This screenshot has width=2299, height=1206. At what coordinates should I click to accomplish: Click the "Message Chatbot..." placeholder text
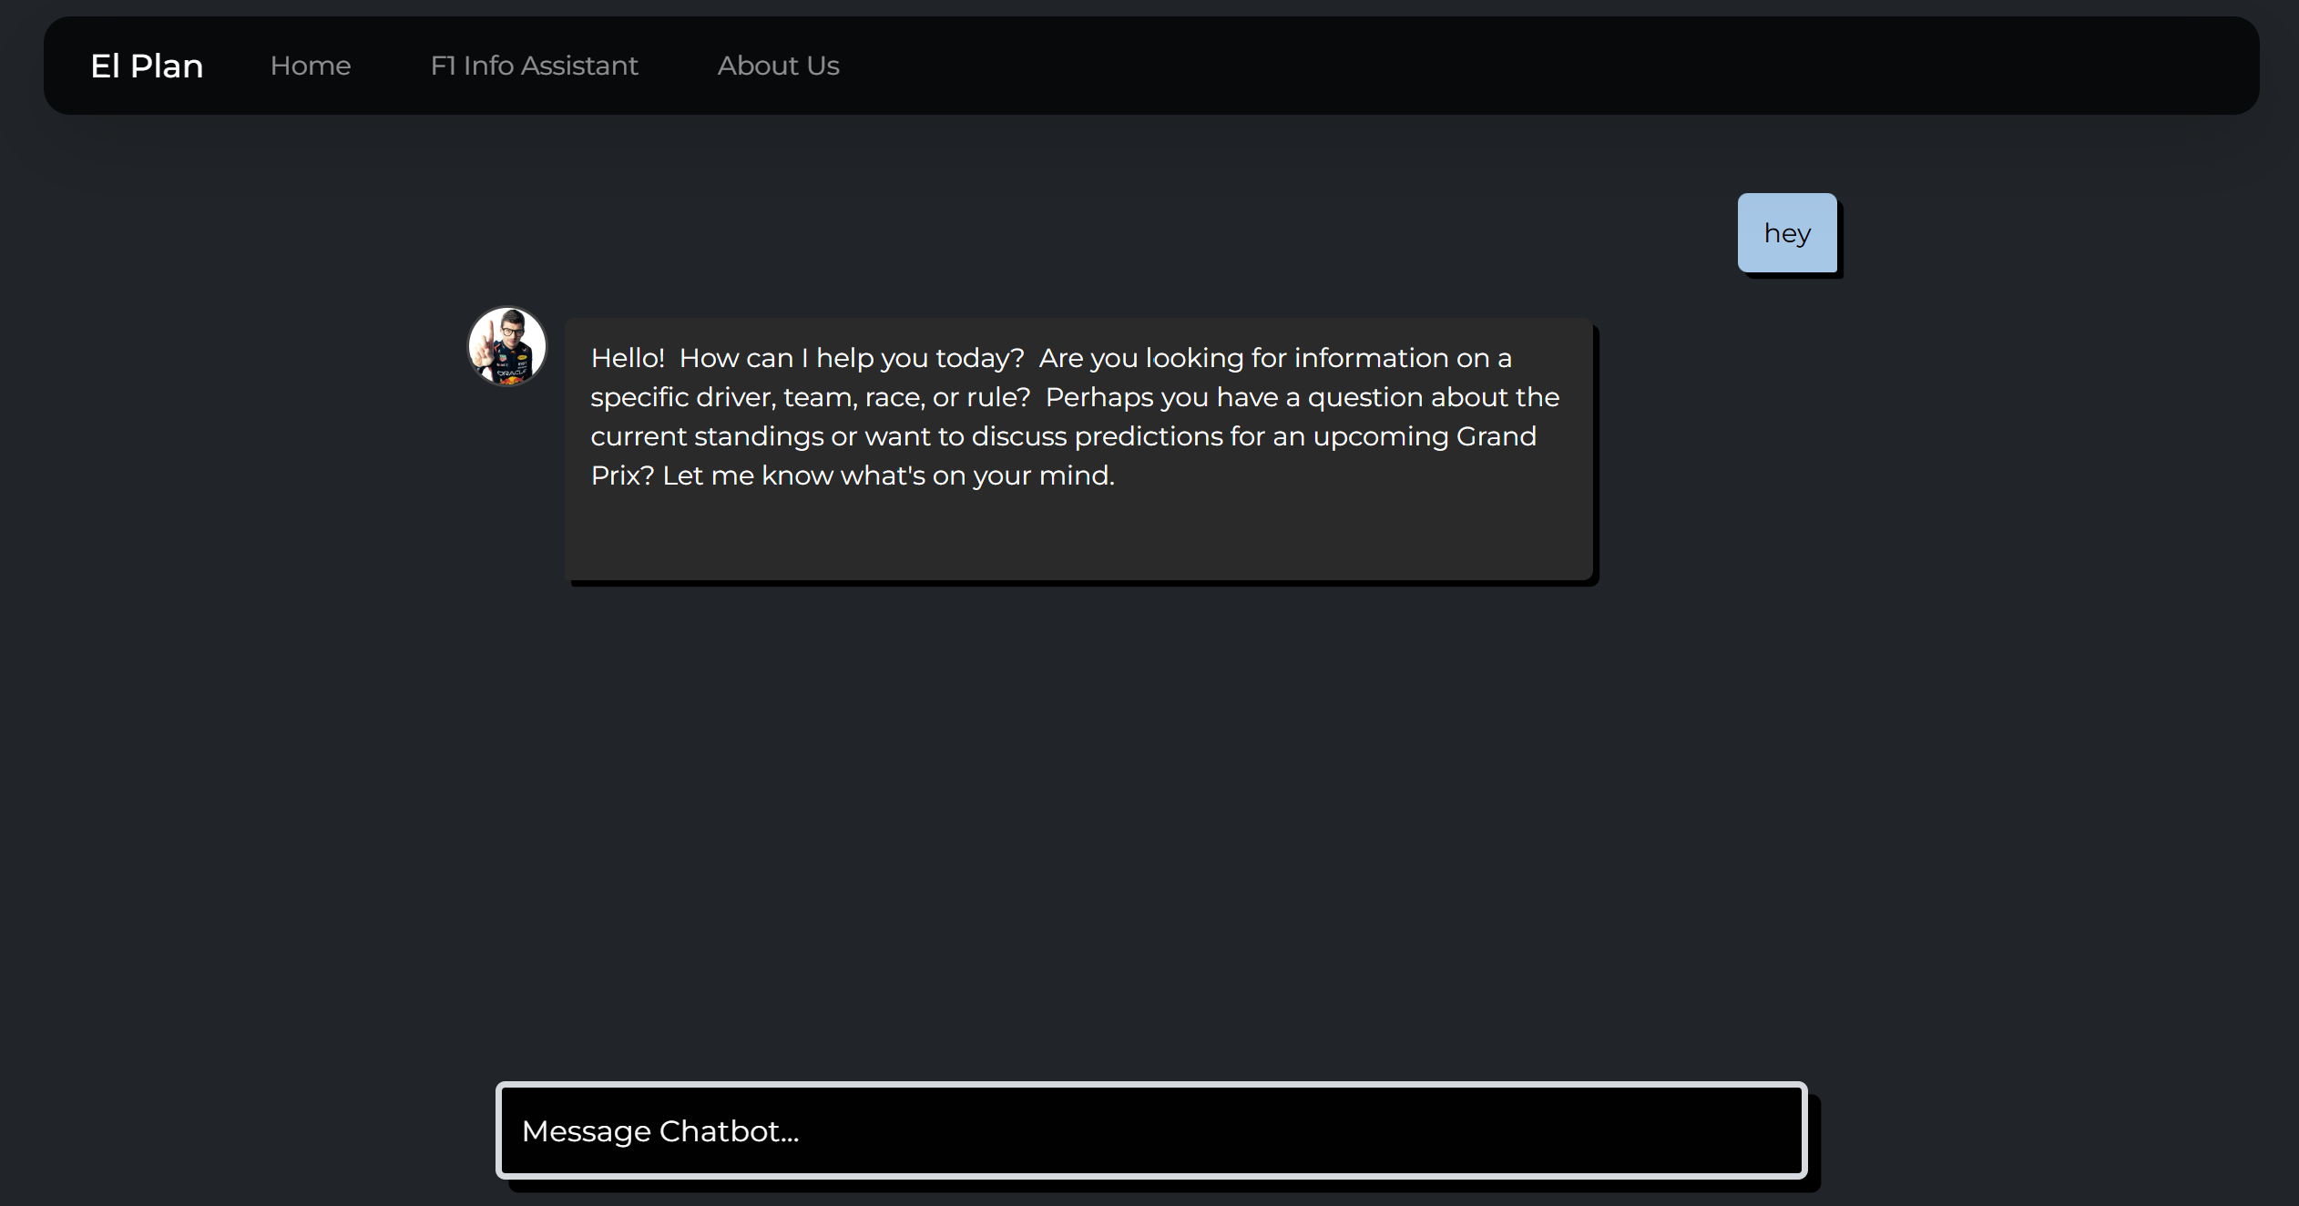[659, 1130]
